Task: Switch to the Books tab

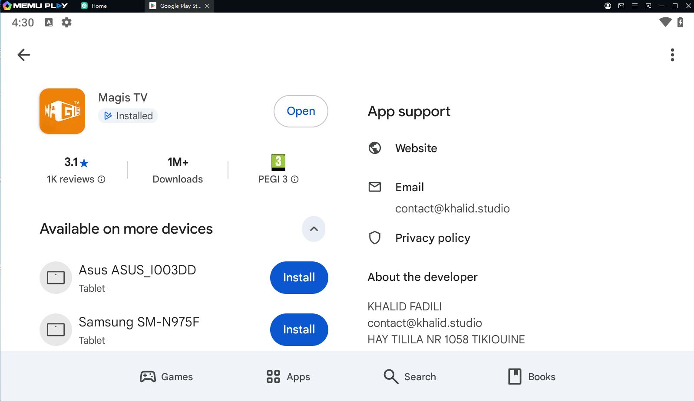Action: (x=532, y=377)
